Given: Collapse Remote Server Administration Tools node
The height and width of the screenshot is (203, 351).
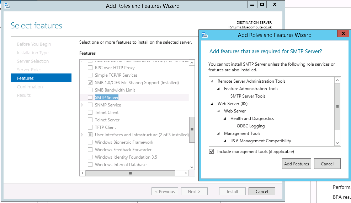Looking at the screenshot, I should pyautogui.click(x=212, y=81).
